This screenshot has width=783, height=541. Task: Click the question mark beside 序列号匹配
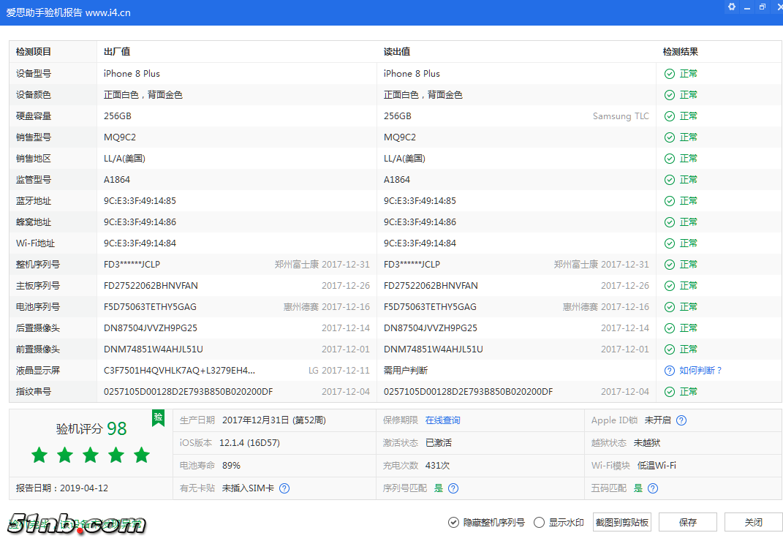[x=453, y=487]
